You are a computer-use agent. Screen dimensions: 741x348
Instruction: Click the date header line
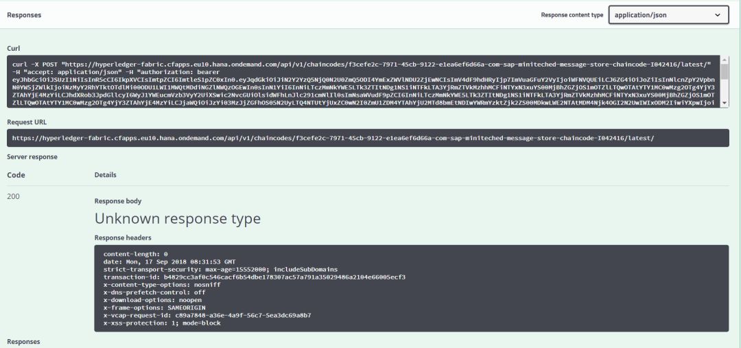point(169,262)
